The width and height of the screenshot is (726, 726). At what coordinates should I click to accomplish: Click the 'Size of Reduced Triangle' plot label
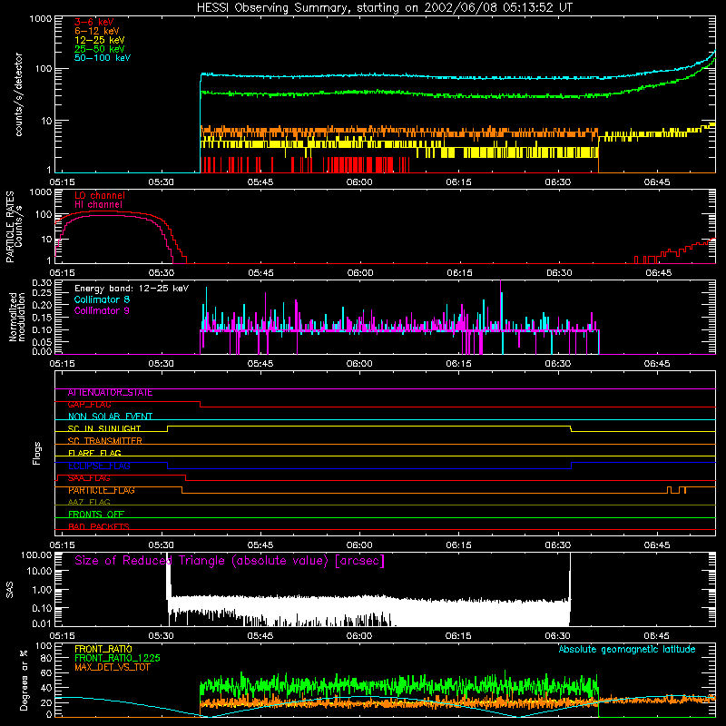pyautogui.click(x=230, y=561)
